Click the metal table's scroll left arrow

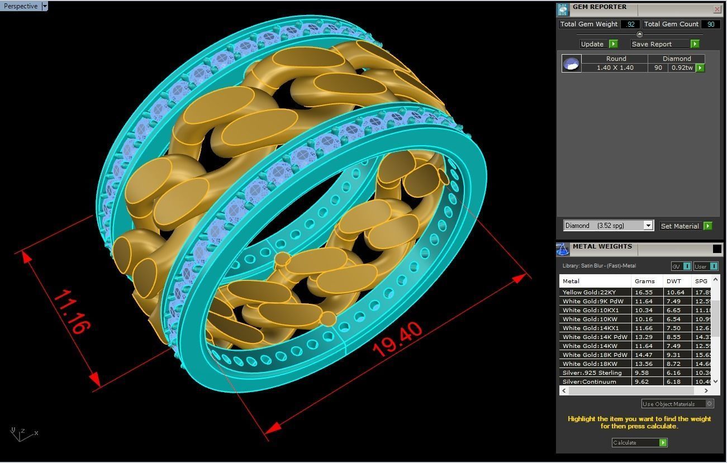point(563,391)
